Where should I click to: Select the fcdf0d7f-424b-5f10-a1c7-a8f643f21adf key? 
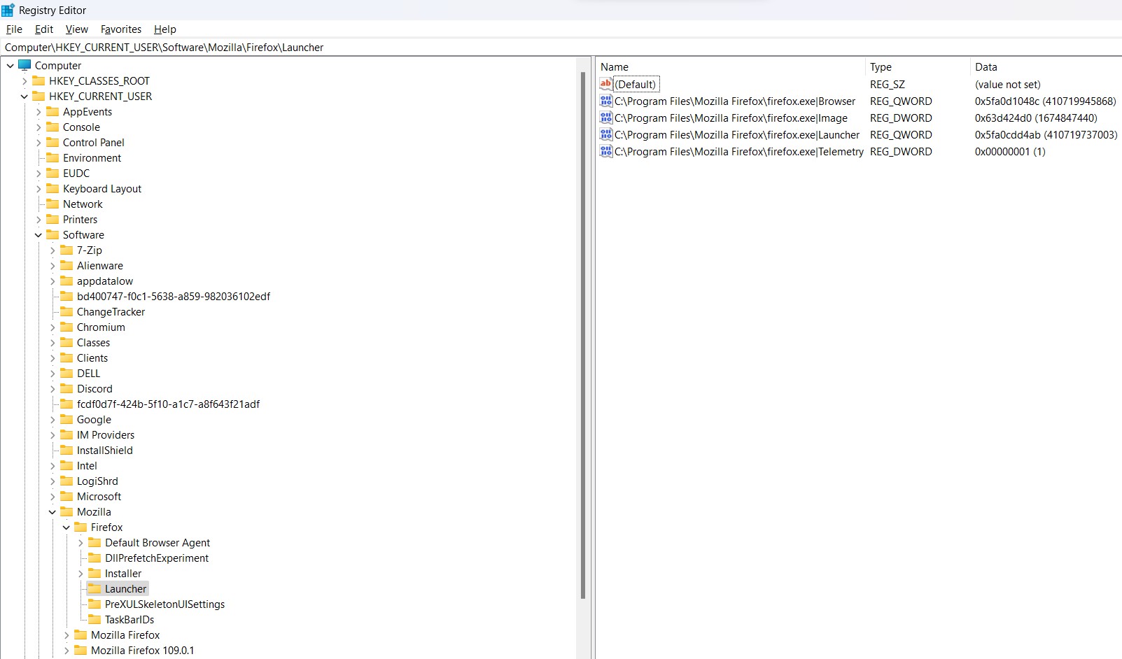(168, 404)
